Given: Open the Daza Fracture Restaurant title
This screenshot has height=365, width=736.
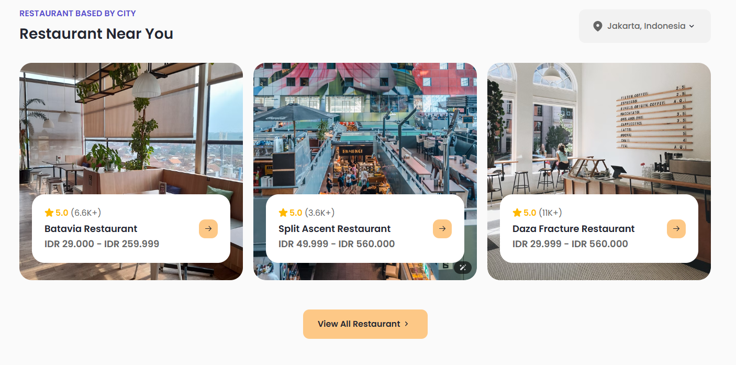Looking at the screenshot, I should pyautogui.click(x=574, y=229).
